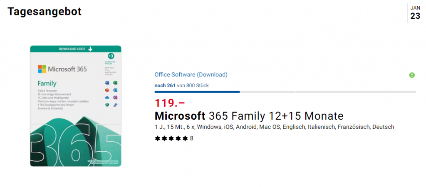426x187 pixels.
Task: Click the Defender shield icon on the box
Action: (x=107, y=105)
